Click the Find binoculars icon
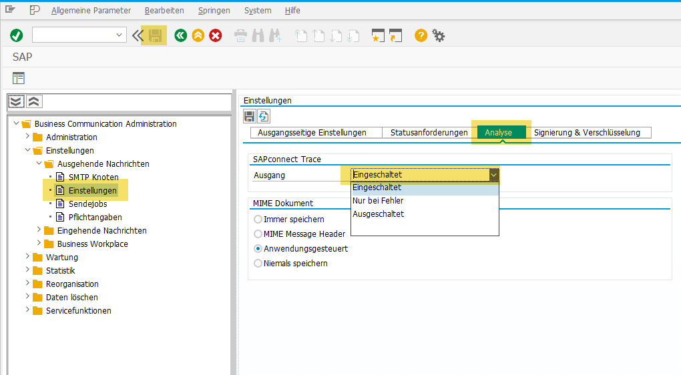Screen dimensions: 681x375 tap(258, 35)
